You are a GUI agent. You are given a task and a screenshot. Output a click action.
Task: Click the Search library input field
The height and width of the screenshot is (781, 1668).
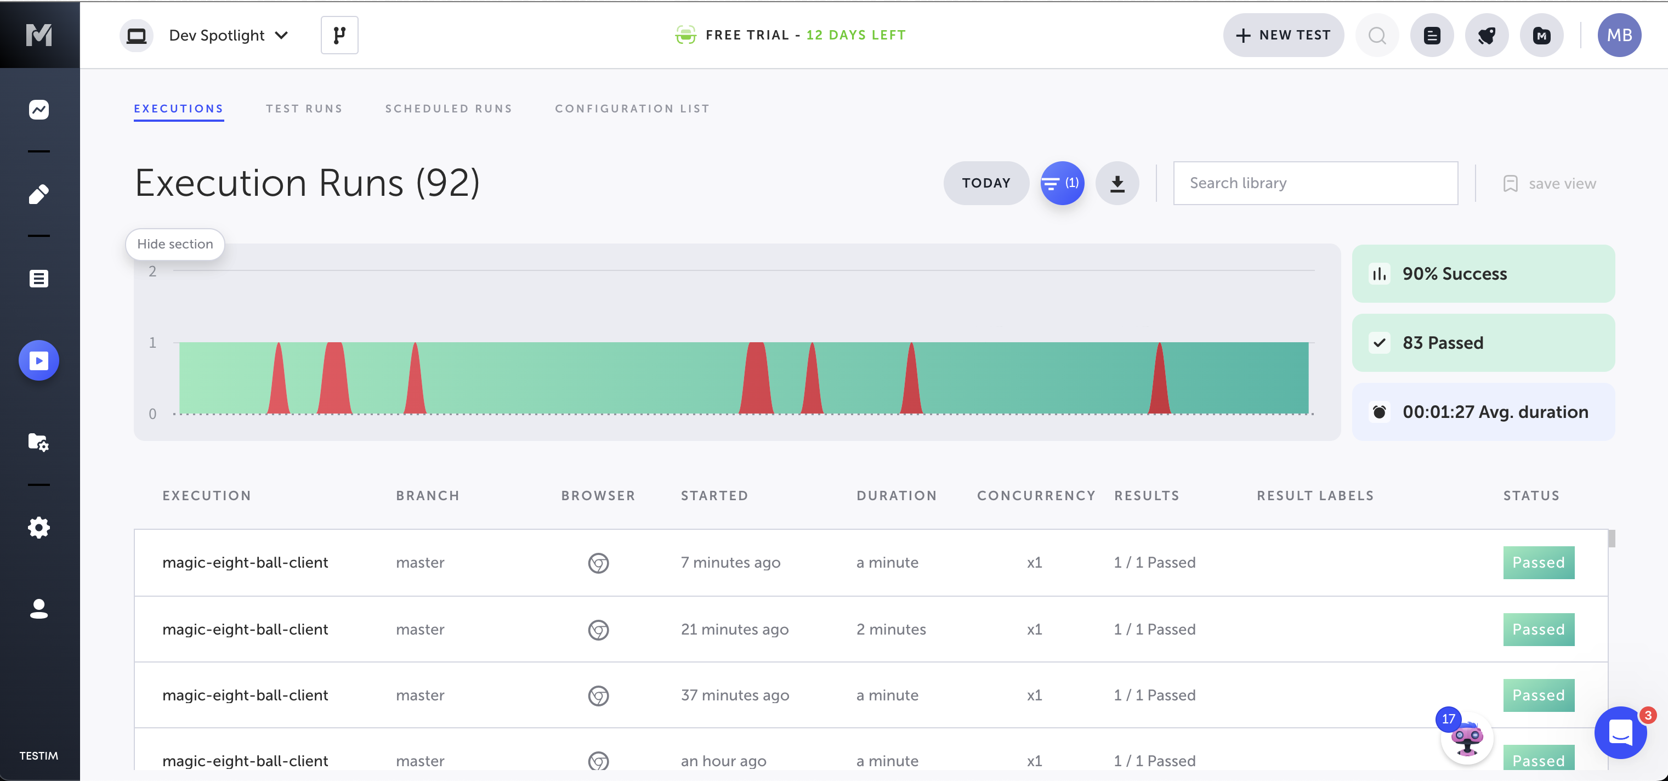[x=1315, y=183]
